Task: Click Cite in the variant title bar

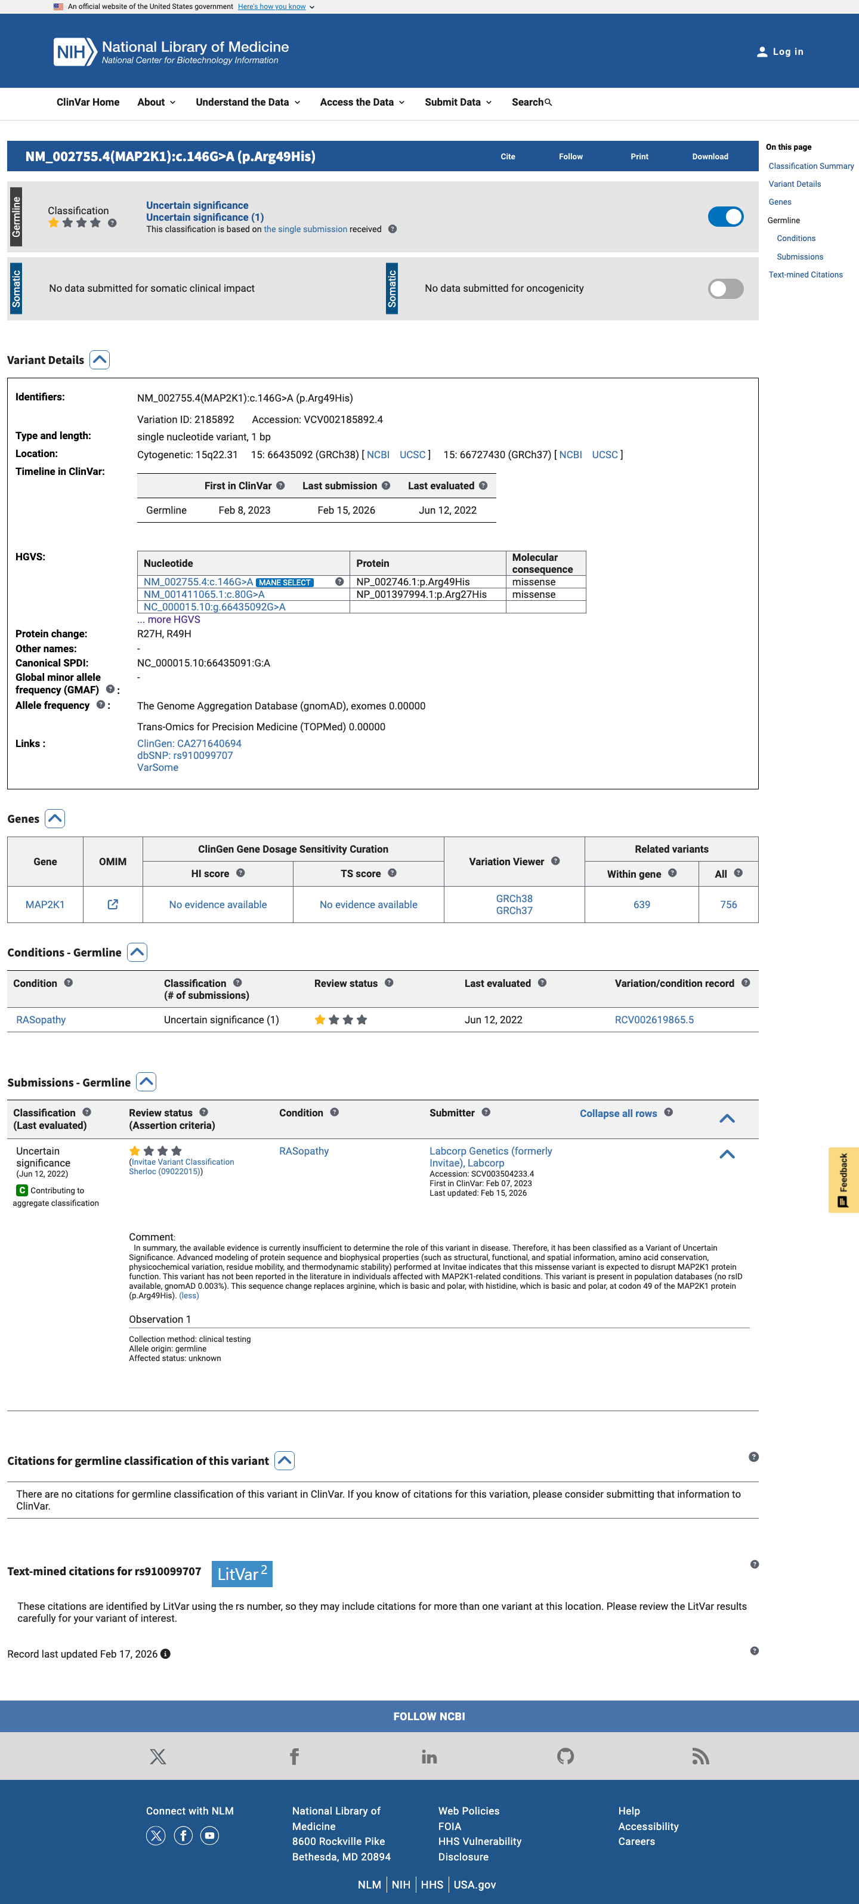Action: pos(508,157)
